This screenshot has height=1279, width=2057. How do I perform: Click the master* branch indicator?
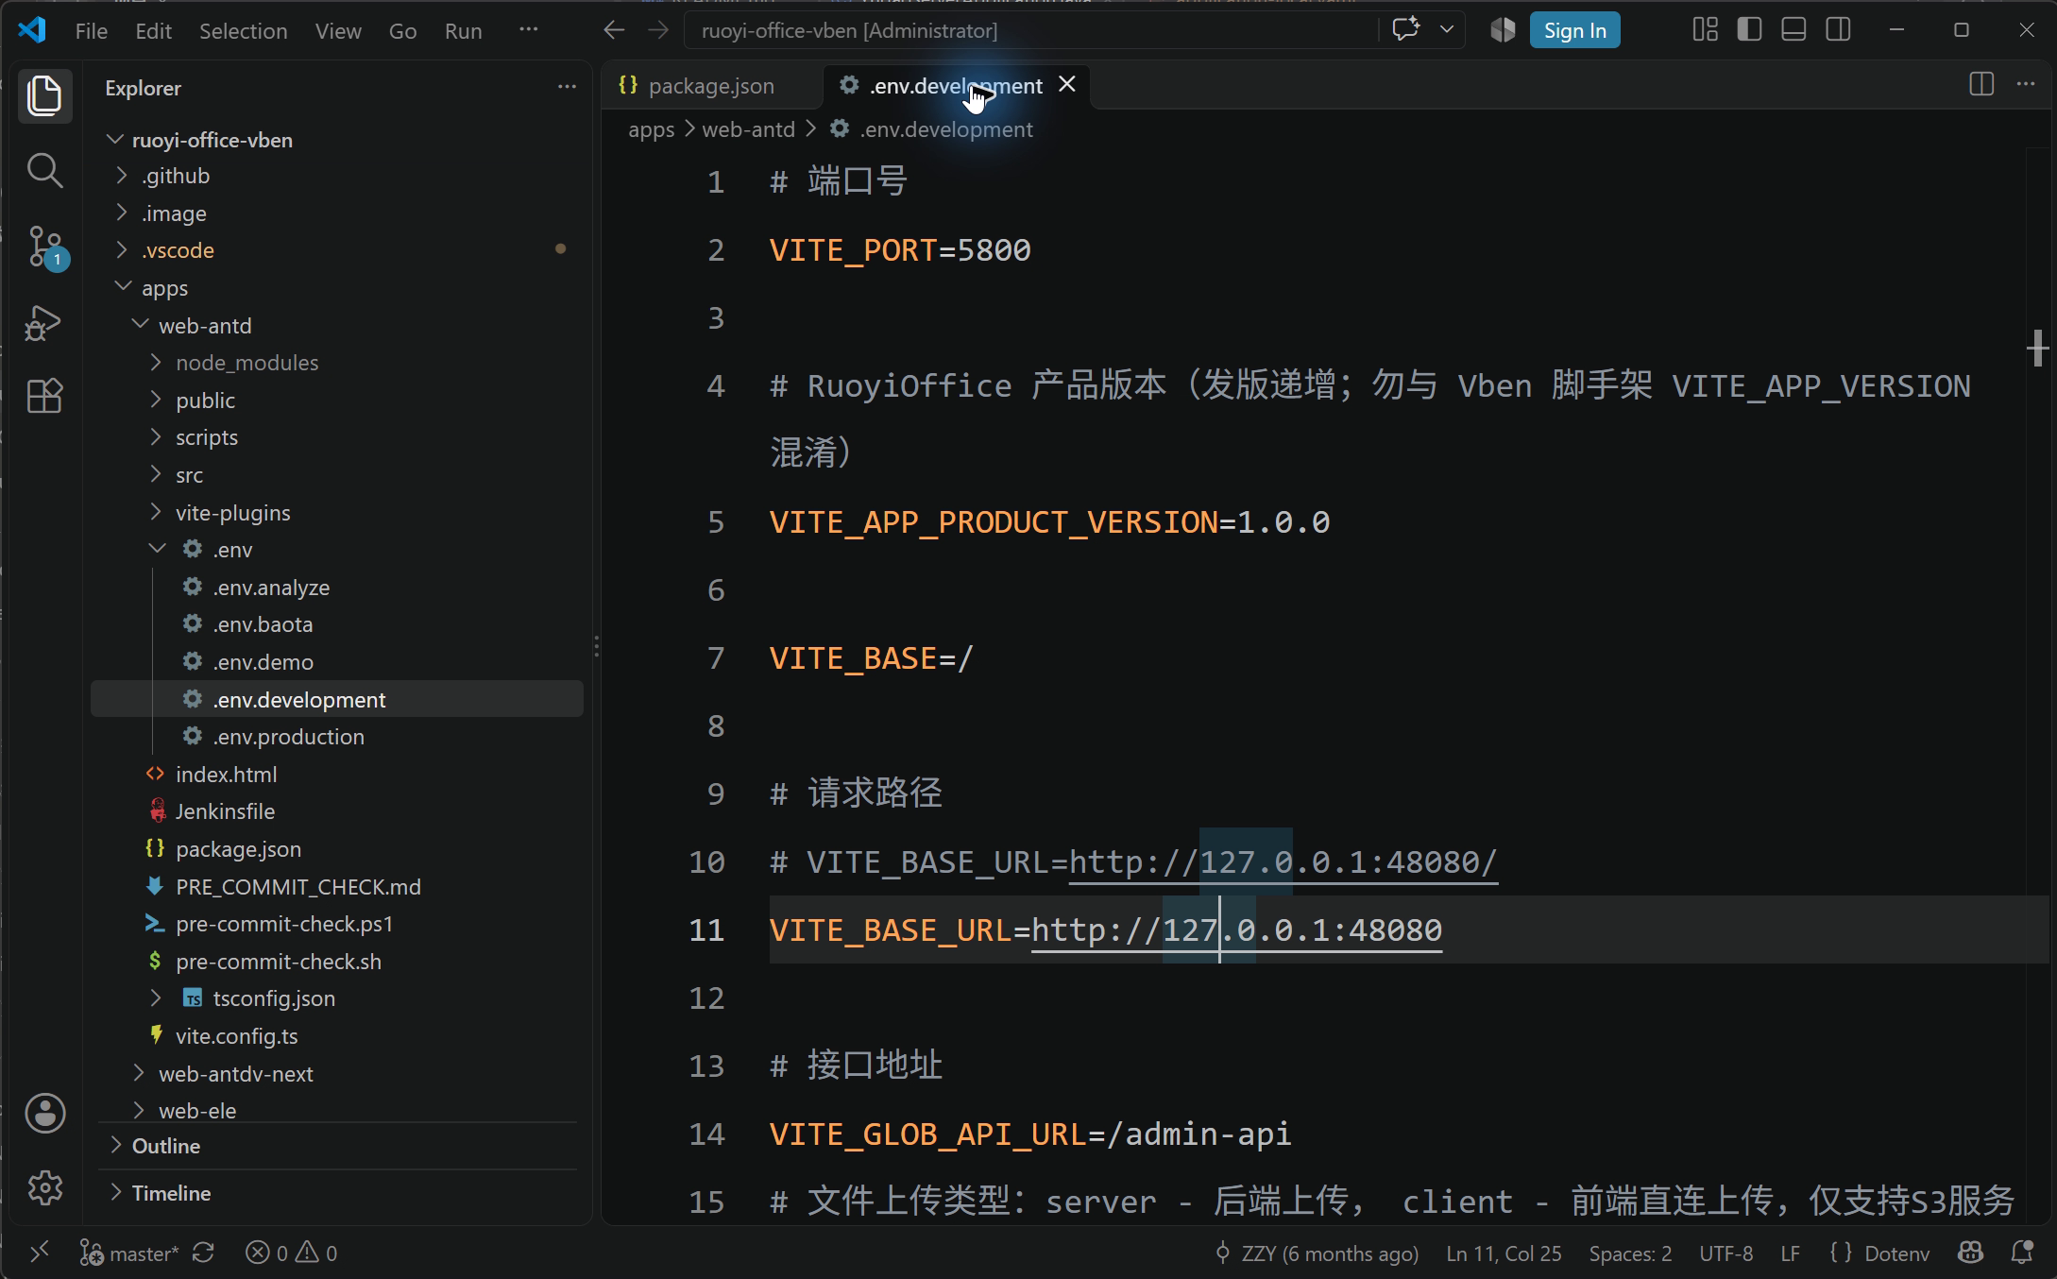coord(129,1253)
